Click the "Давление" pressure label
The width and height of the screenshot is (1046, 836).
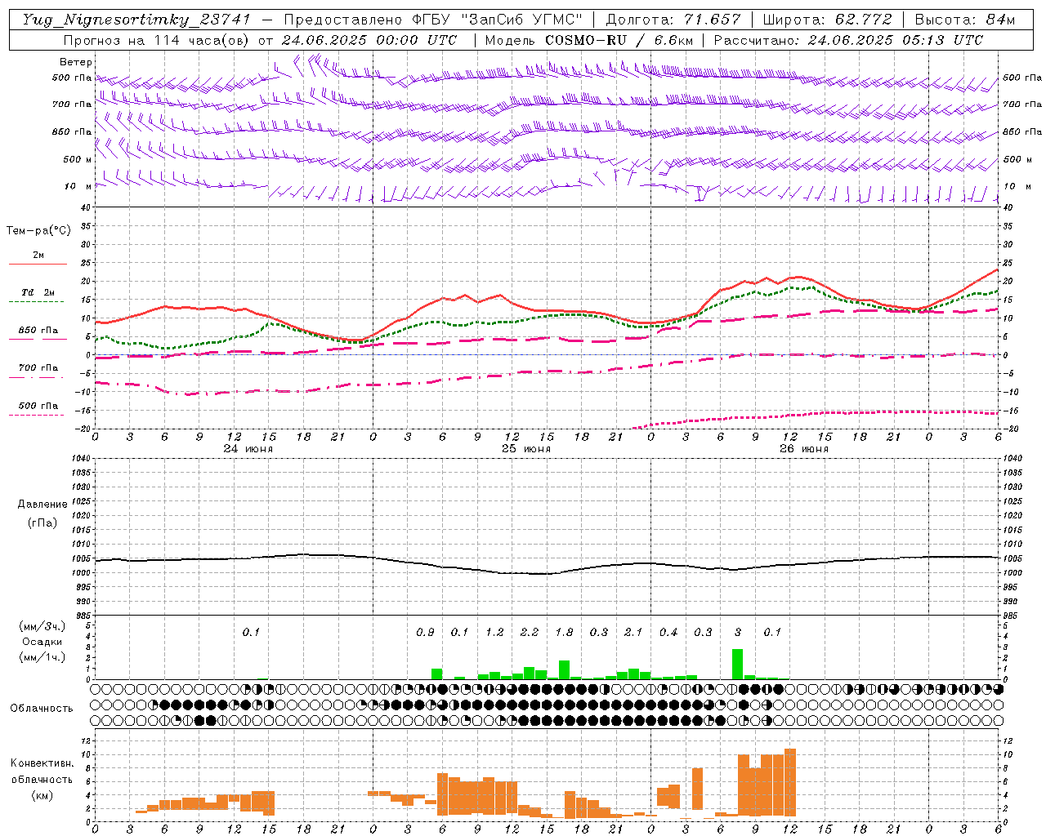tap(42, 505)
